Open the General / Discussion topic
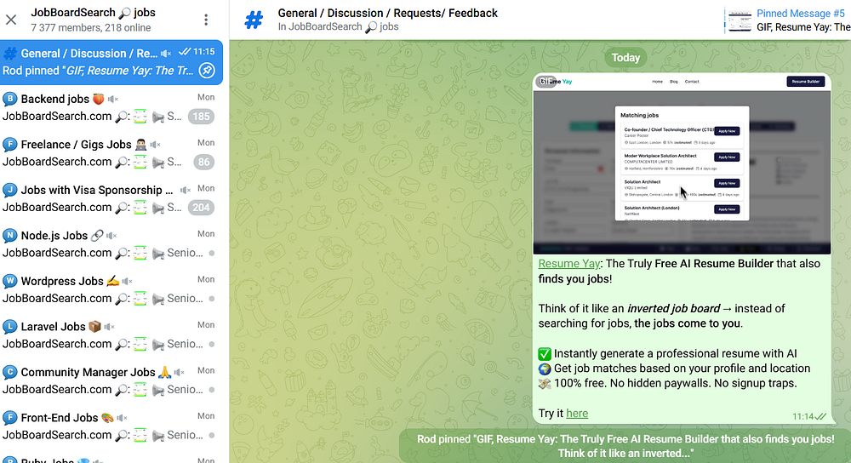The image size is (851, 463). point(111,62)
